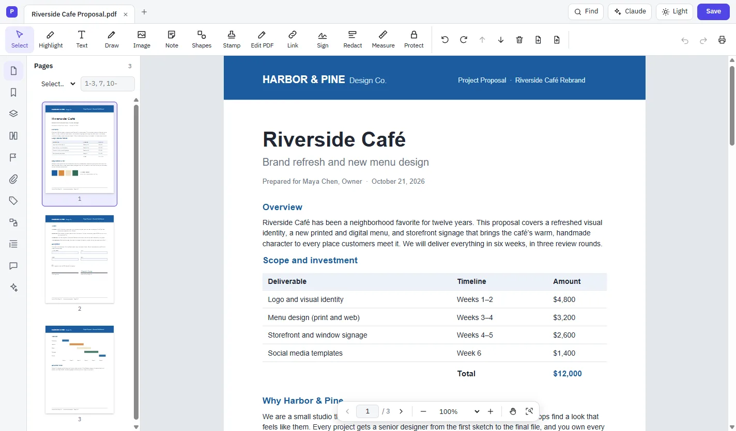The image size is (736, 431).
Task: Delete page with trash icon
Action: coord(519,40)
